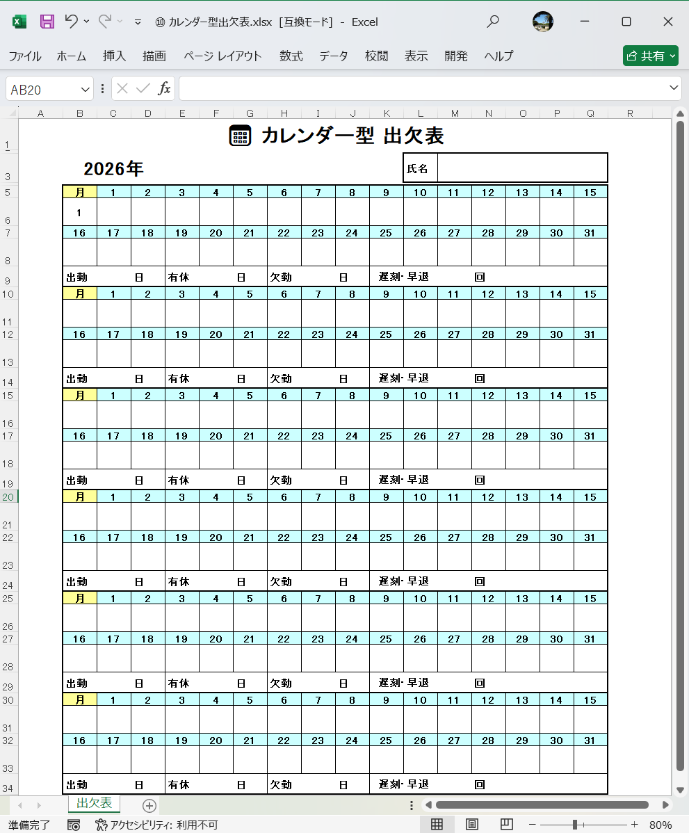Click the green 共有 button
The height and width of the screenshot is (833, 689).
tap(651, 56)
